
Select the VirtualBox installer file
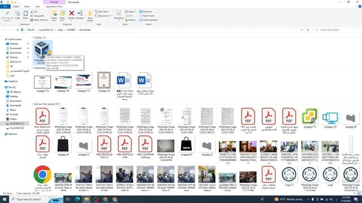coord(43,52)
